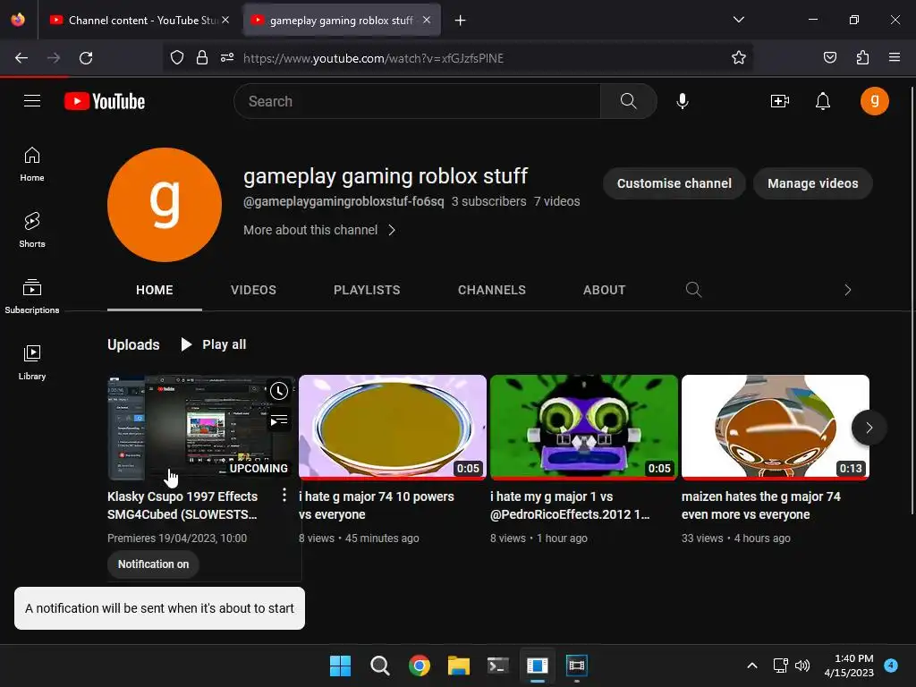List all Firefox tabs dropdown
This screenshot has width=916, height=687.
click(738, 20)
